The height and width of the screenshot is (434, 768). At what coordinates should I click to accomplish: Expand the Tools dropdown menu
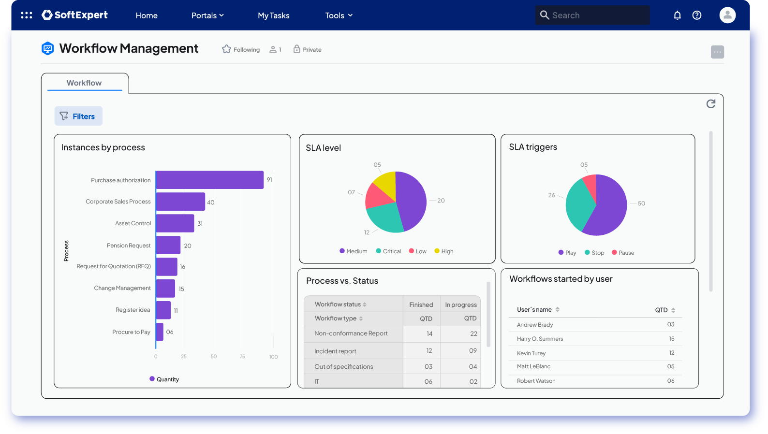point(339,15)
